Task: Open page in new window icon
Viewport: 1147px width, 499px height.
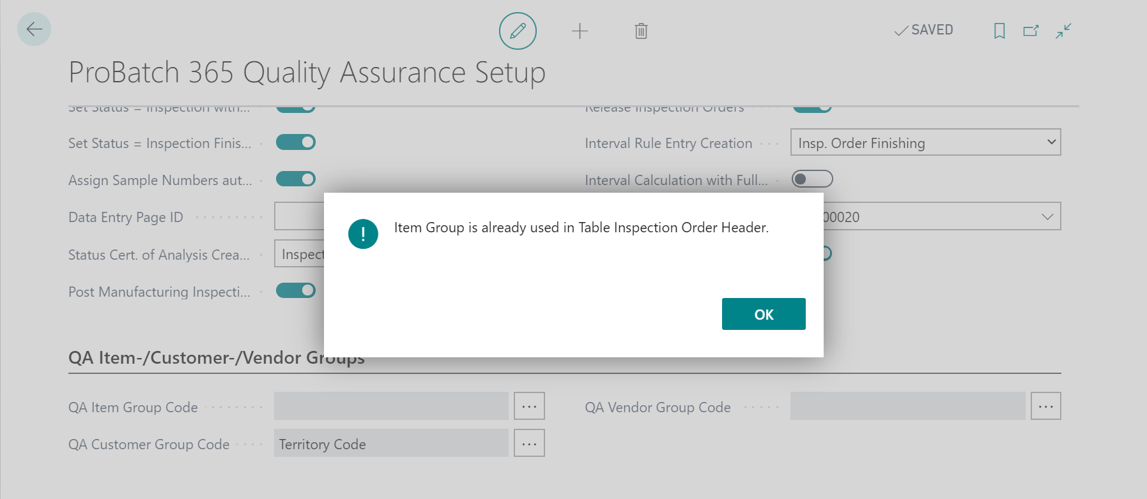Action: click(1031, 31)
